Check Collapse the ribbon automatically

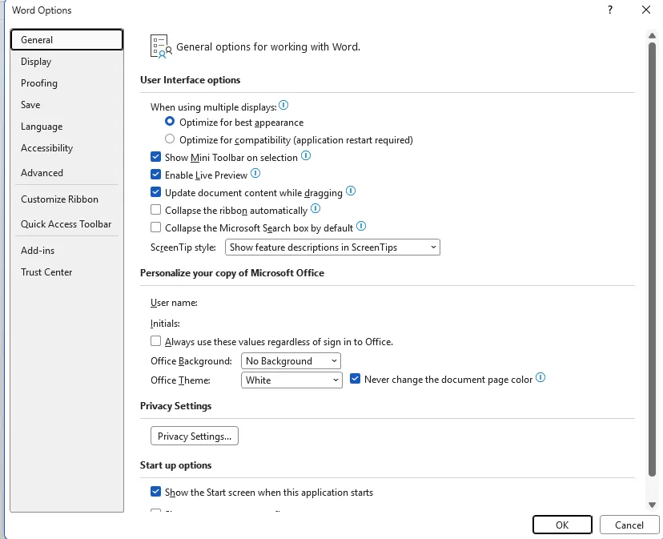tap(155, 210)
